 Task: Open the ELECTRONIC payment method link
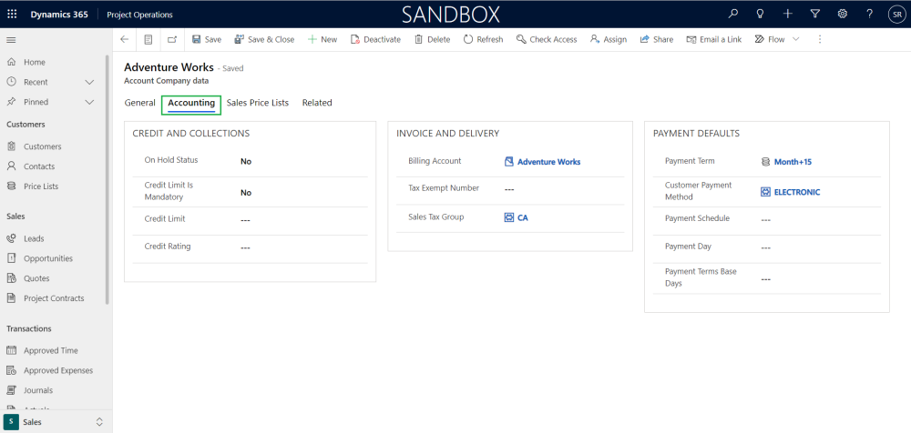[796, 192]
